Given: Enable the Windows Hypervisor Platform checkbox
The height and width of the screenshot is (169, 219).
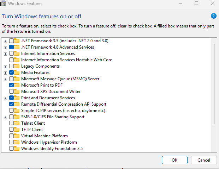Looking at the screenshot, I should point(12,142).
